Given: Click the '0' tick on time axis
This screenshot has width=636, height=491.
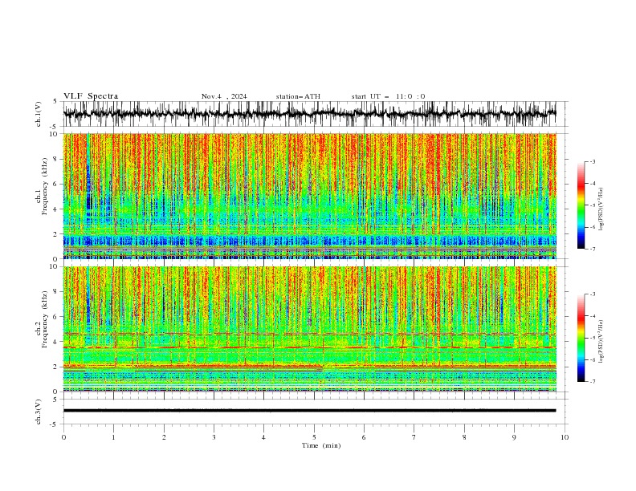Looking at the screenshot, I should coord(63,437).
